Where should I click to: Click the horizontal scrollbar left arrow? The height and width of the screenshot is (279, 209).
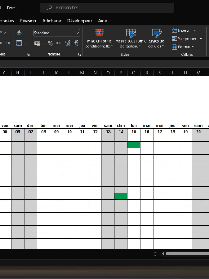click(163, 254)
